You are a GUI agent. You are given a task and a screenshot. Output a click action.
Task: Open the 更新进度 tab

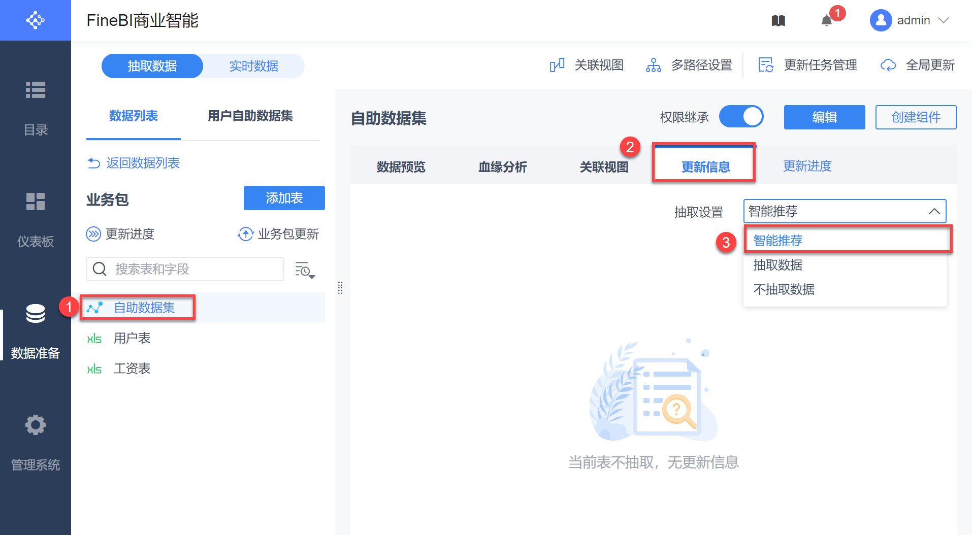[807, 166]
